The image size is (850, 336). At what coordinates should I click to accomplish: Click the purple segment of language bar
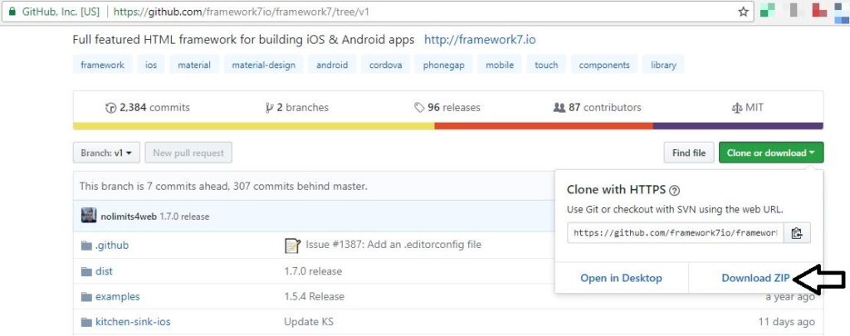738,126
